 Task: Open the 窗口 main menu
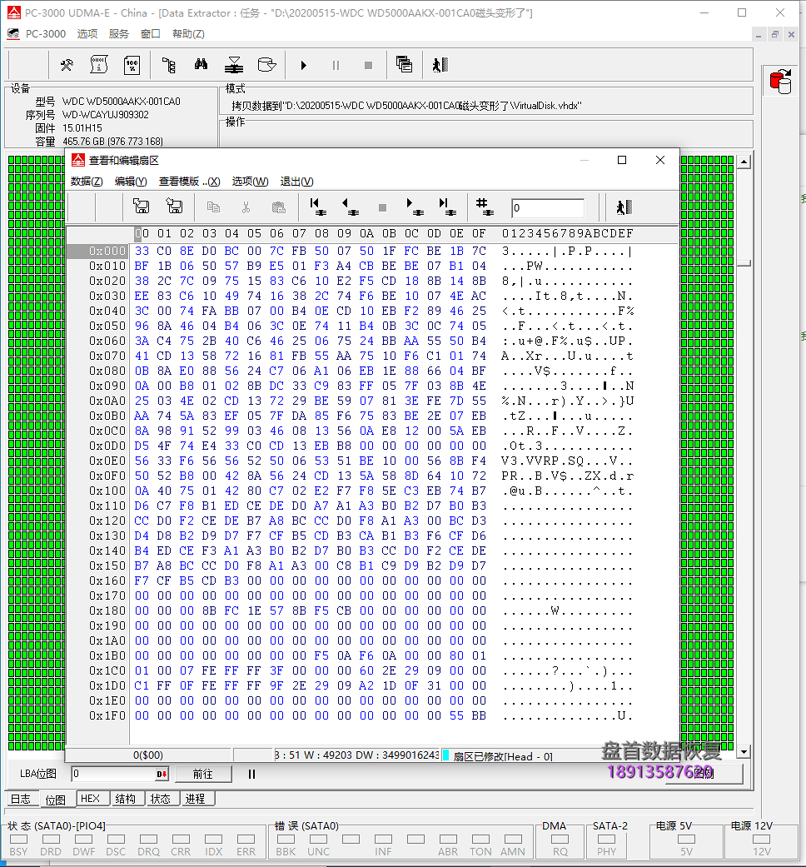coord(151,33)
